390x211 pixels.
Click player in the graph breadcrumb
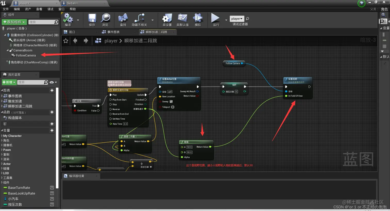click(x=111, y=41)
